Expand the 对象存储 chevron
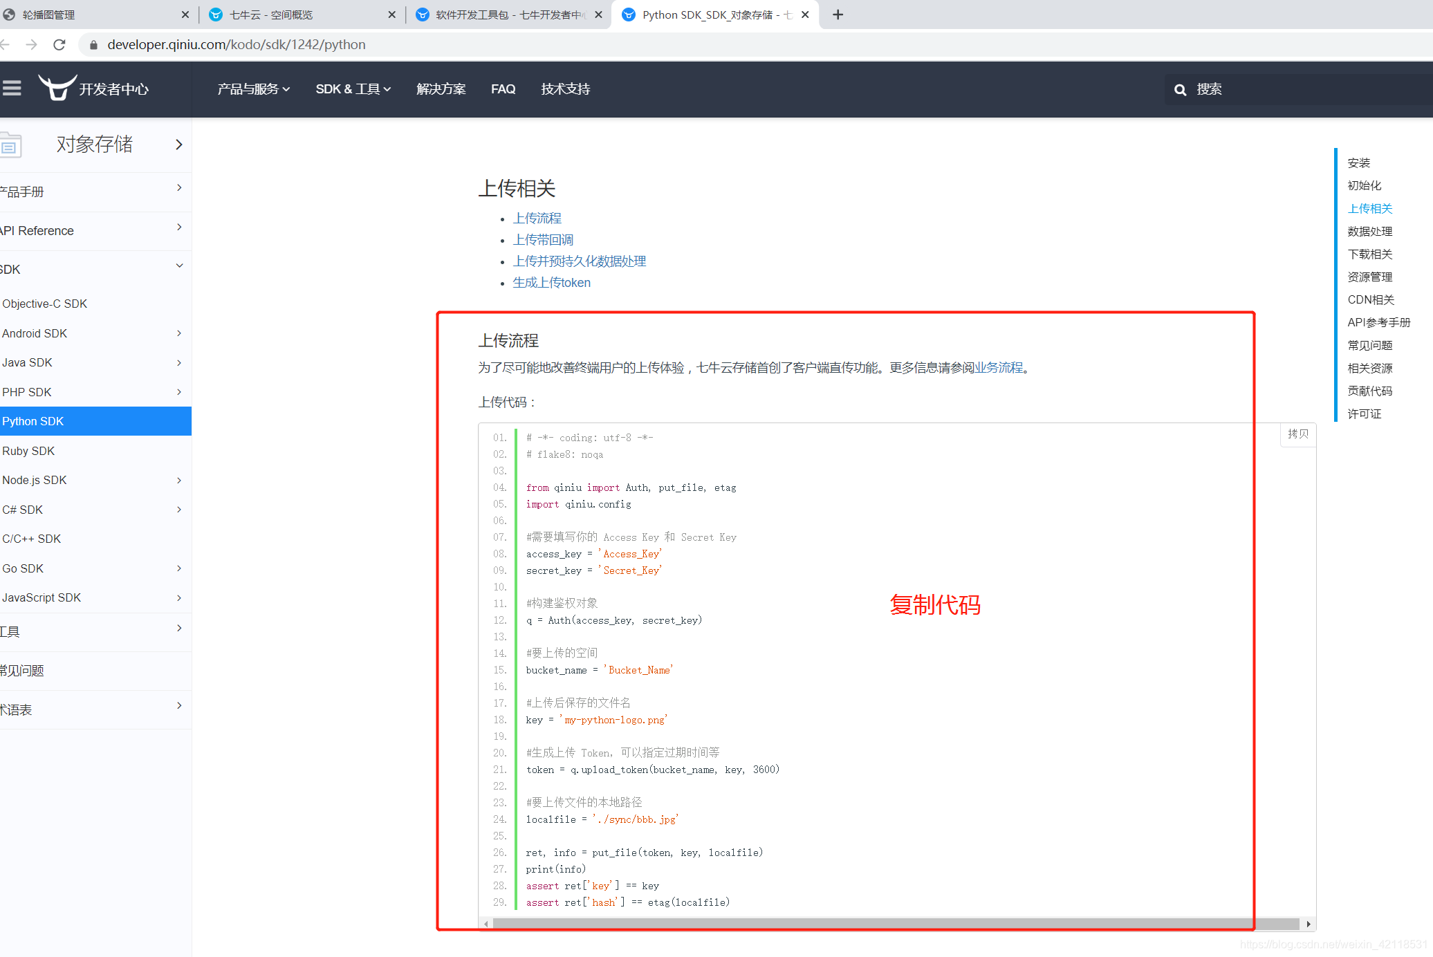1433x957 pixels. 179,145
